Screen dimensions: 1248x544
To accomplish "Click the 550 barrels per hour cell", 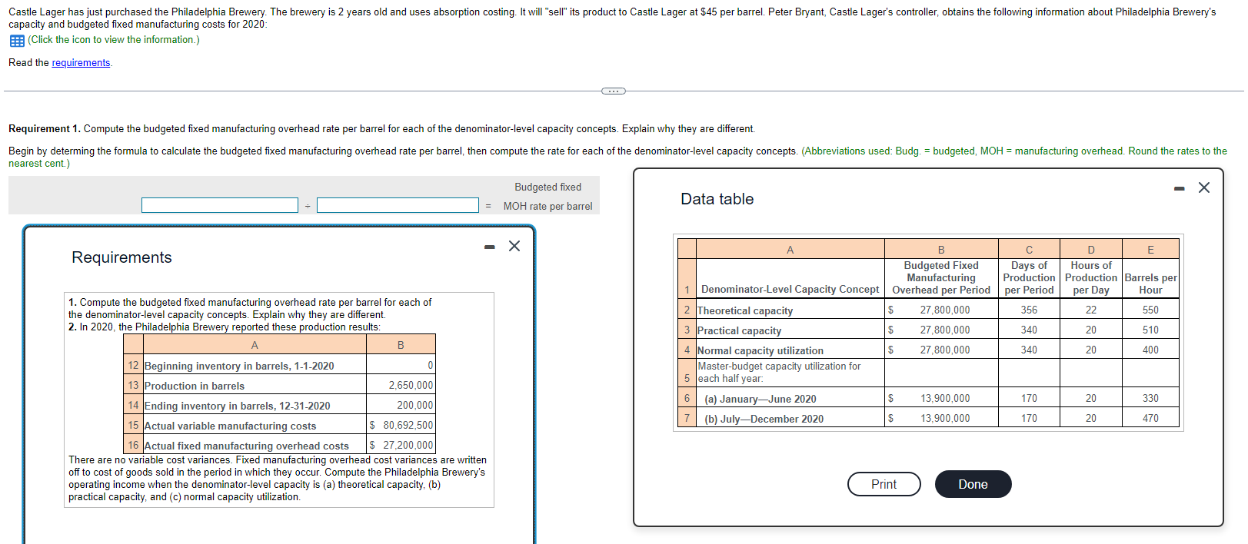I will pyautogui.click(x=1150, y=310).
